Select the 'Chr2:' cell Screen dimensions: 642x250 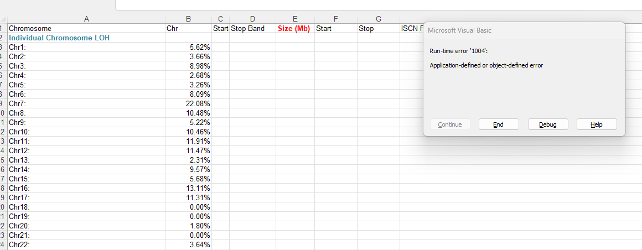86,56
